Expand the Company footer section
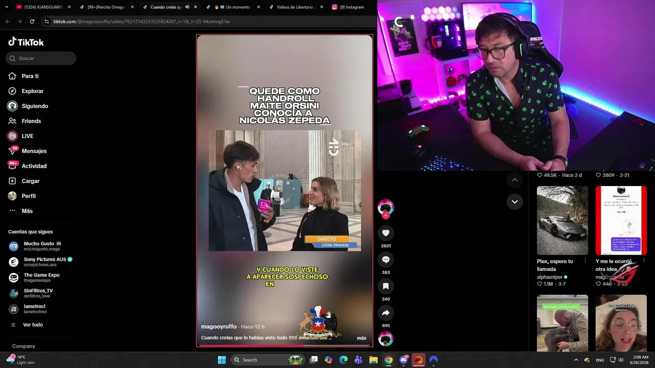The height and width of the screenshot is (368, 655). (x=24, y=346)
